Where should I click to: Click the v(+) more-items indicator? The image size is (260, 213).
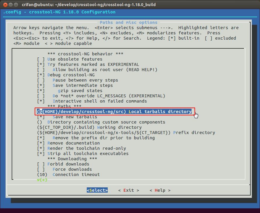[x=42, y=180]
